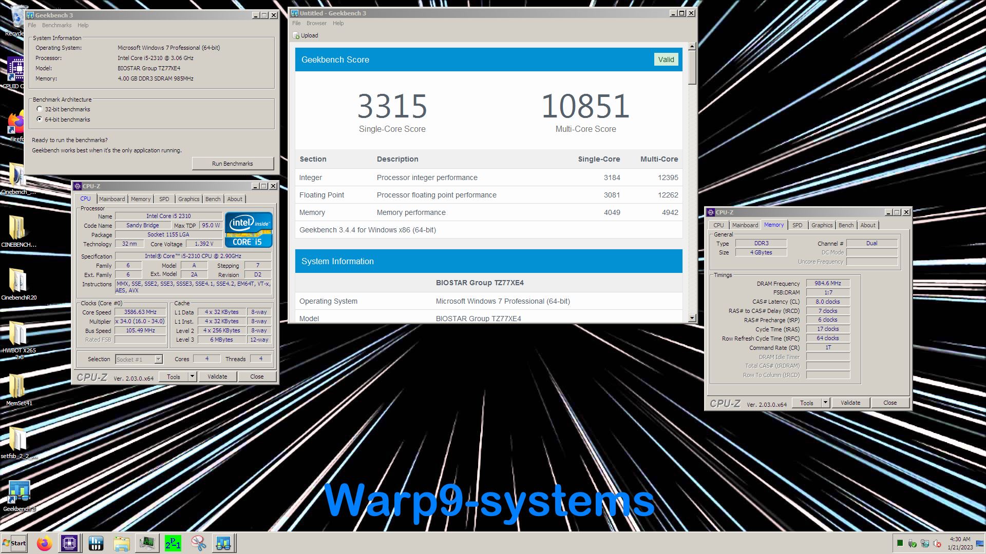Open the HWBOT taskbar icon with white bars
The image size is (986, 554).
[96, 543]
